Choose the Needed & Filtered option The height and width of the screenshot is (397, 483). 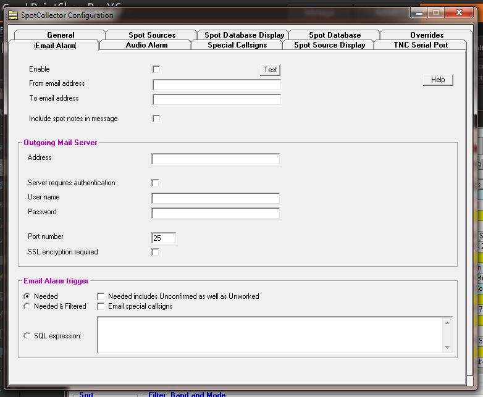pos(27,306)
